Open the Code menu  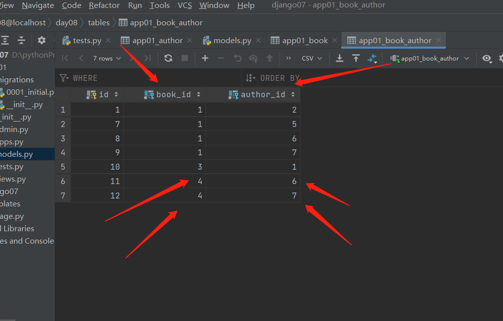coord(72,5)
